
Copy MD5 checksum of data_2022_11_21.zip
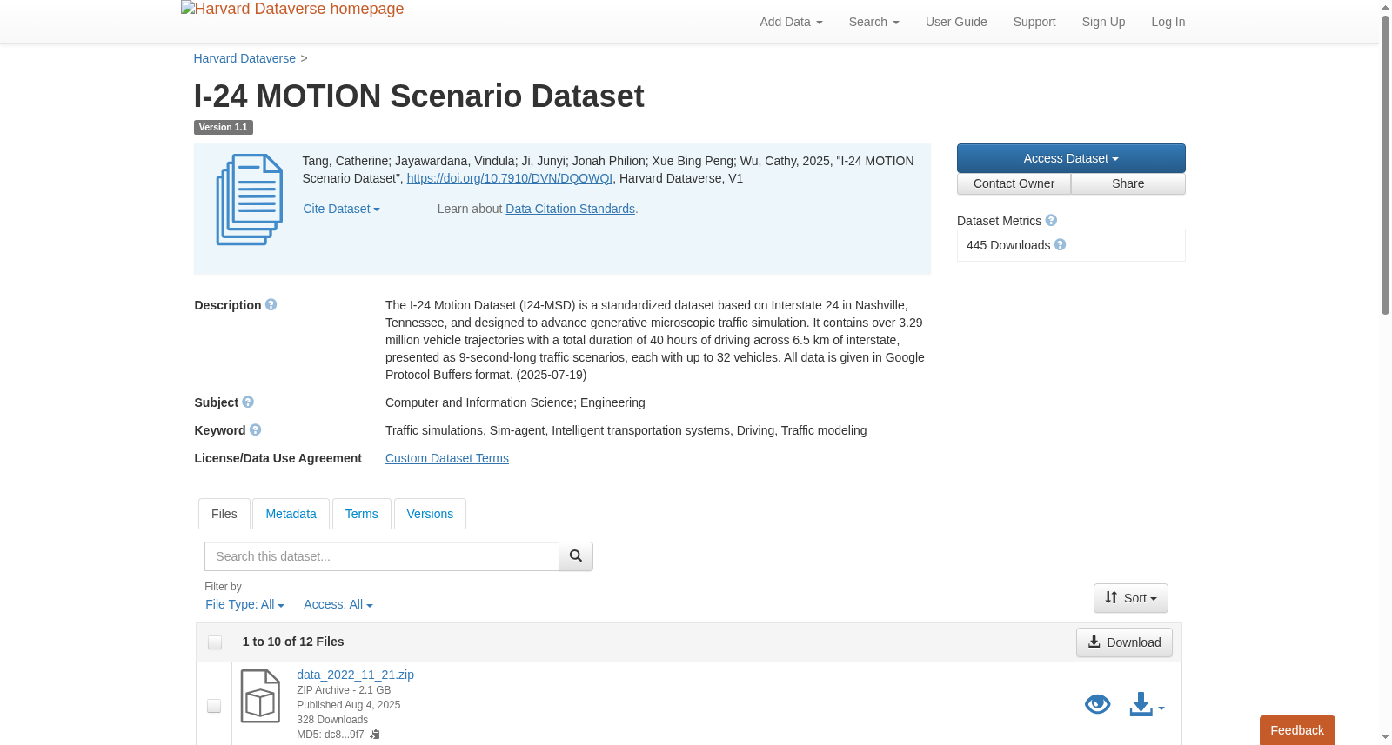[375, 735]
